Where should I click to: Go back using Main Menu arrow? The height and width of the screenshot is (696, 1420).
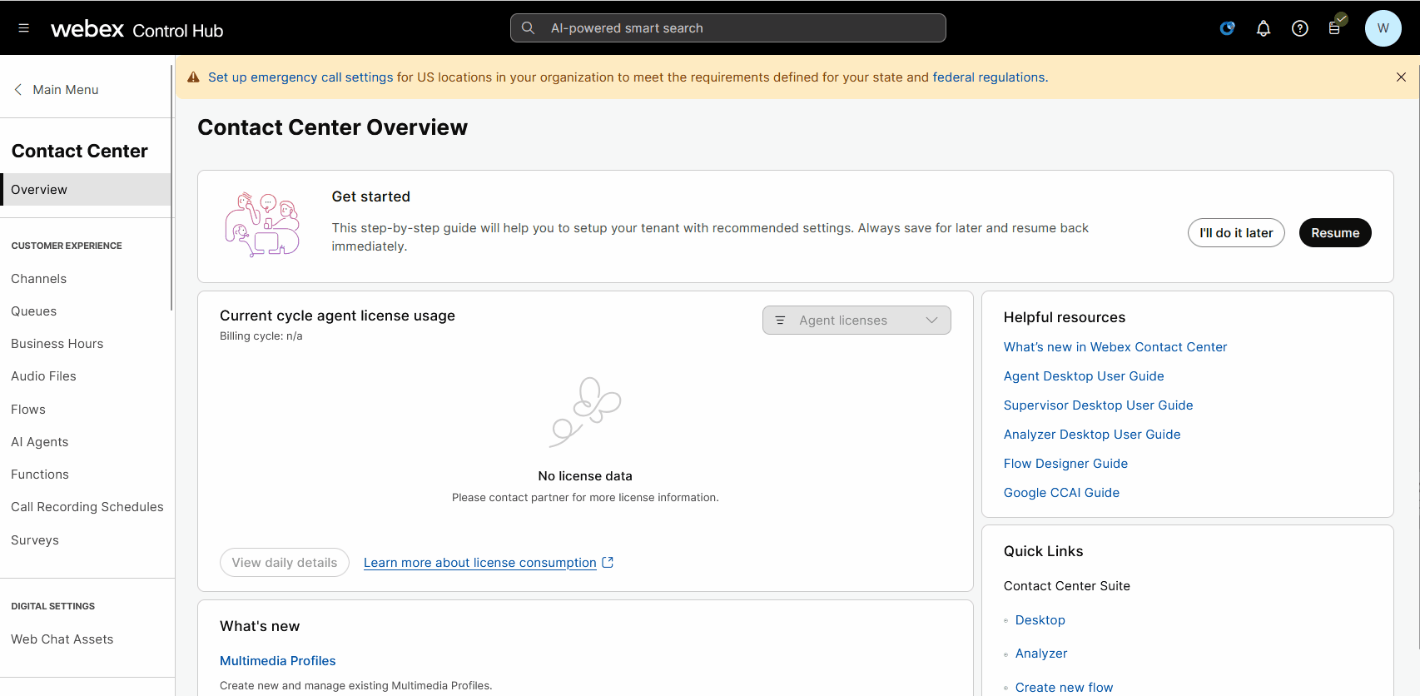click(x=18, y=90)
